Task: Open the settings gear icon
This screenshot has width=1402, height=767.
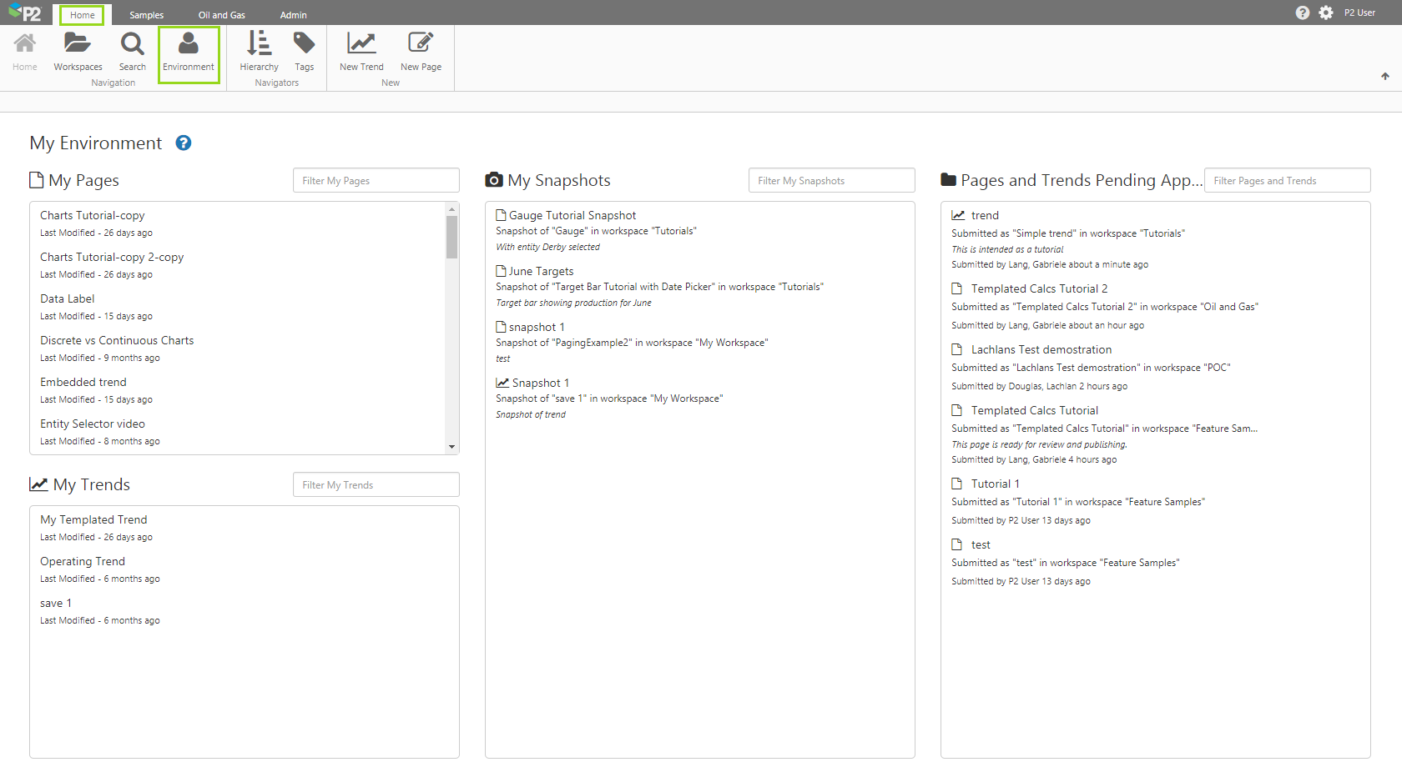Action: coord(1326,13)
